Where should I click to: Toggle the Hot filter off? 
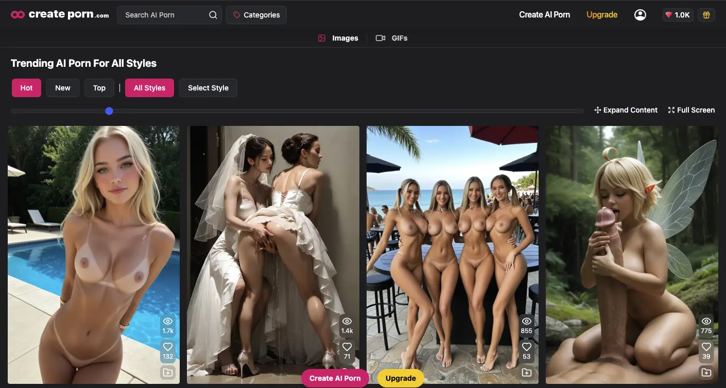(x=26, y=87)
